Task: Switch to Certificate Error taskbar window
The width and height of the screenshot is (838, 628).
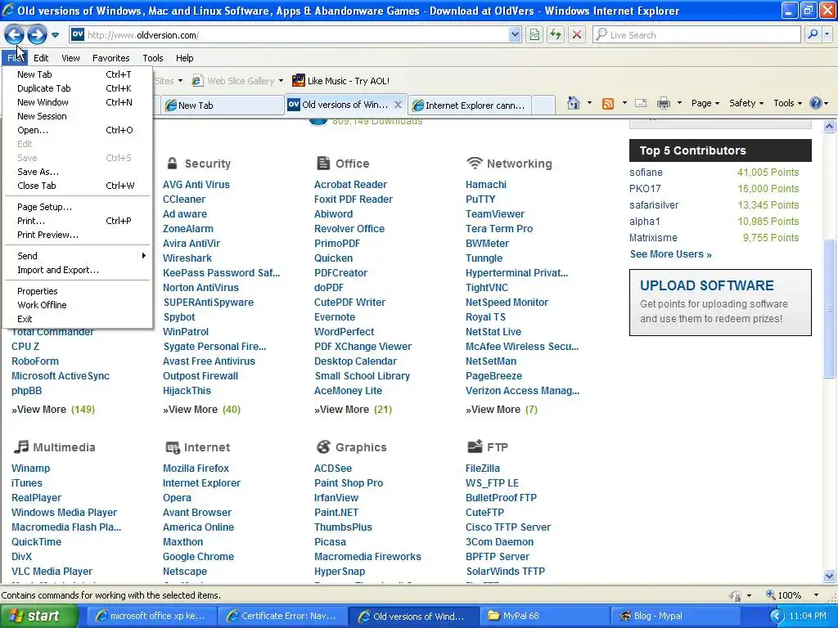Action: [x=283, y=616]
